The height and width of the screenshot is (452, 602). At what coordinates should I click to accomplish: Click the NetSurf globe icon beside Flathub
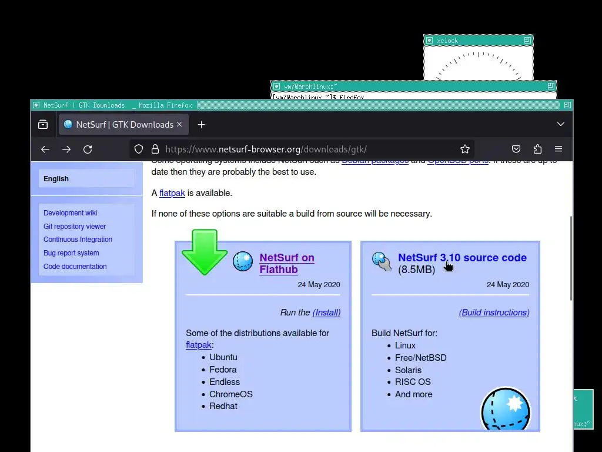point(243,261)
